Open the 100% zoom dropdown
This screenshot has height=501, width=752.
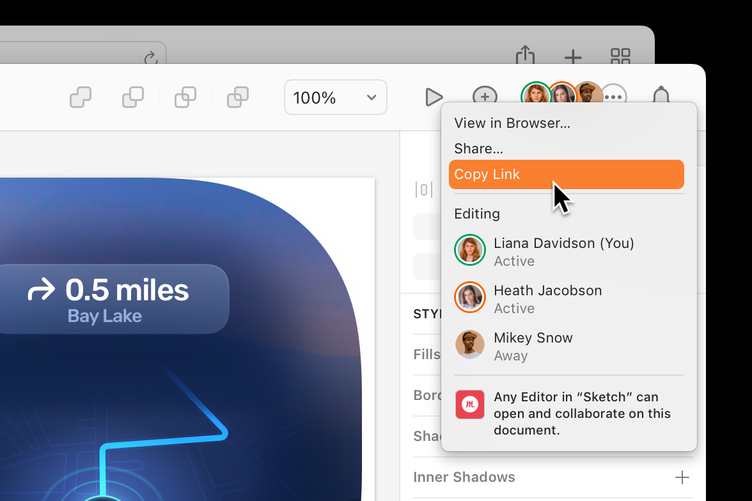point(335,97)
